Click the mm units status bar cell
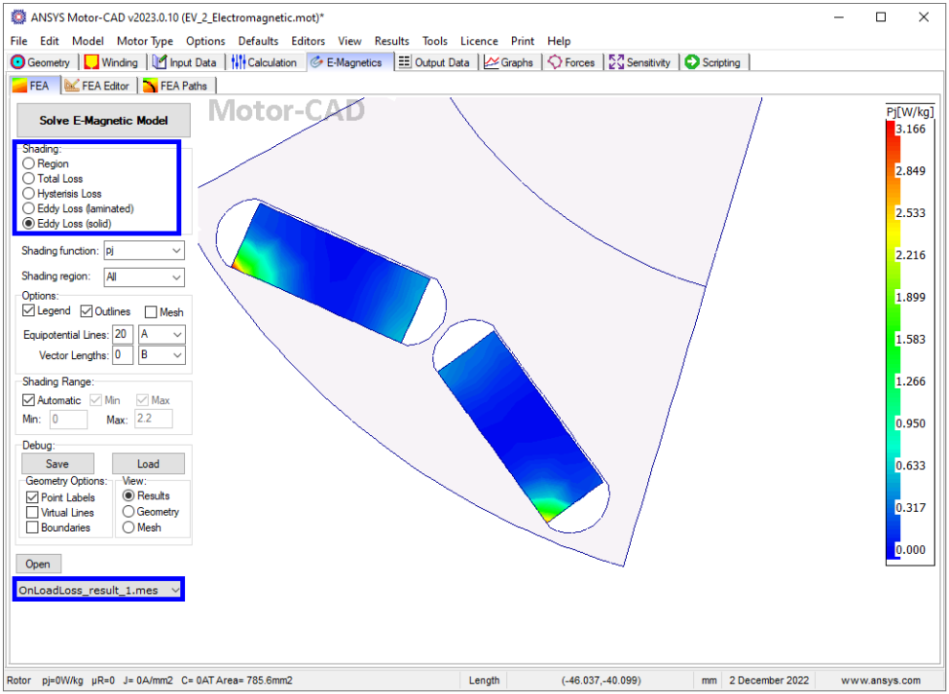The width and height of the screenshot is (949, 694). 709,680
